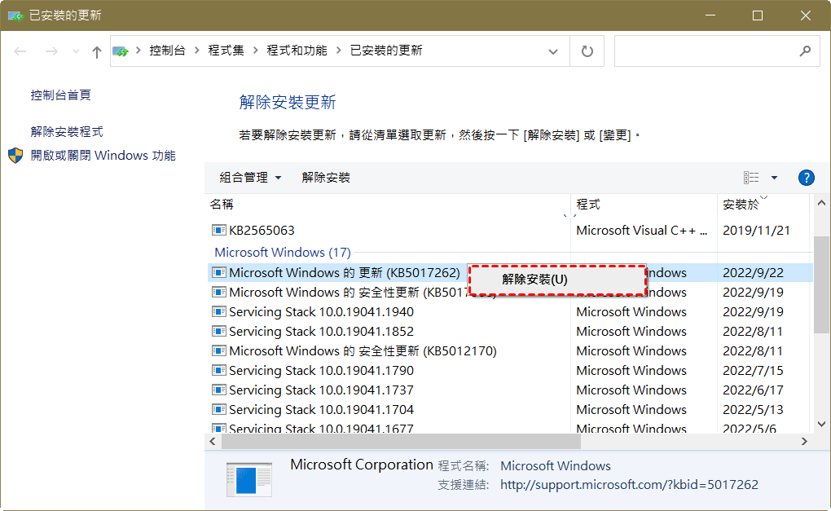Viewport: 831px width, 511px height.
Task: Open the 組合管理 menu
Action: (x=250, y=178)
